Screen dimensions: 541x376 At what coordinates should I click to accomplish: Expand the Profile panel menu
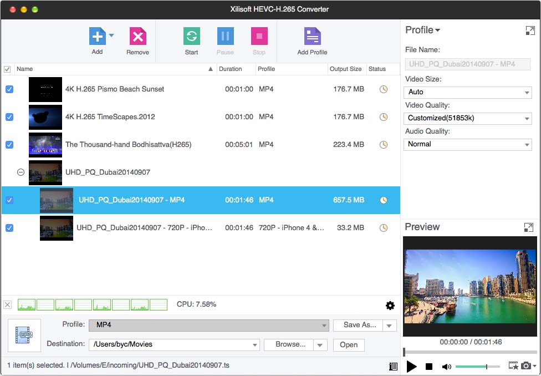pos(437,30)
